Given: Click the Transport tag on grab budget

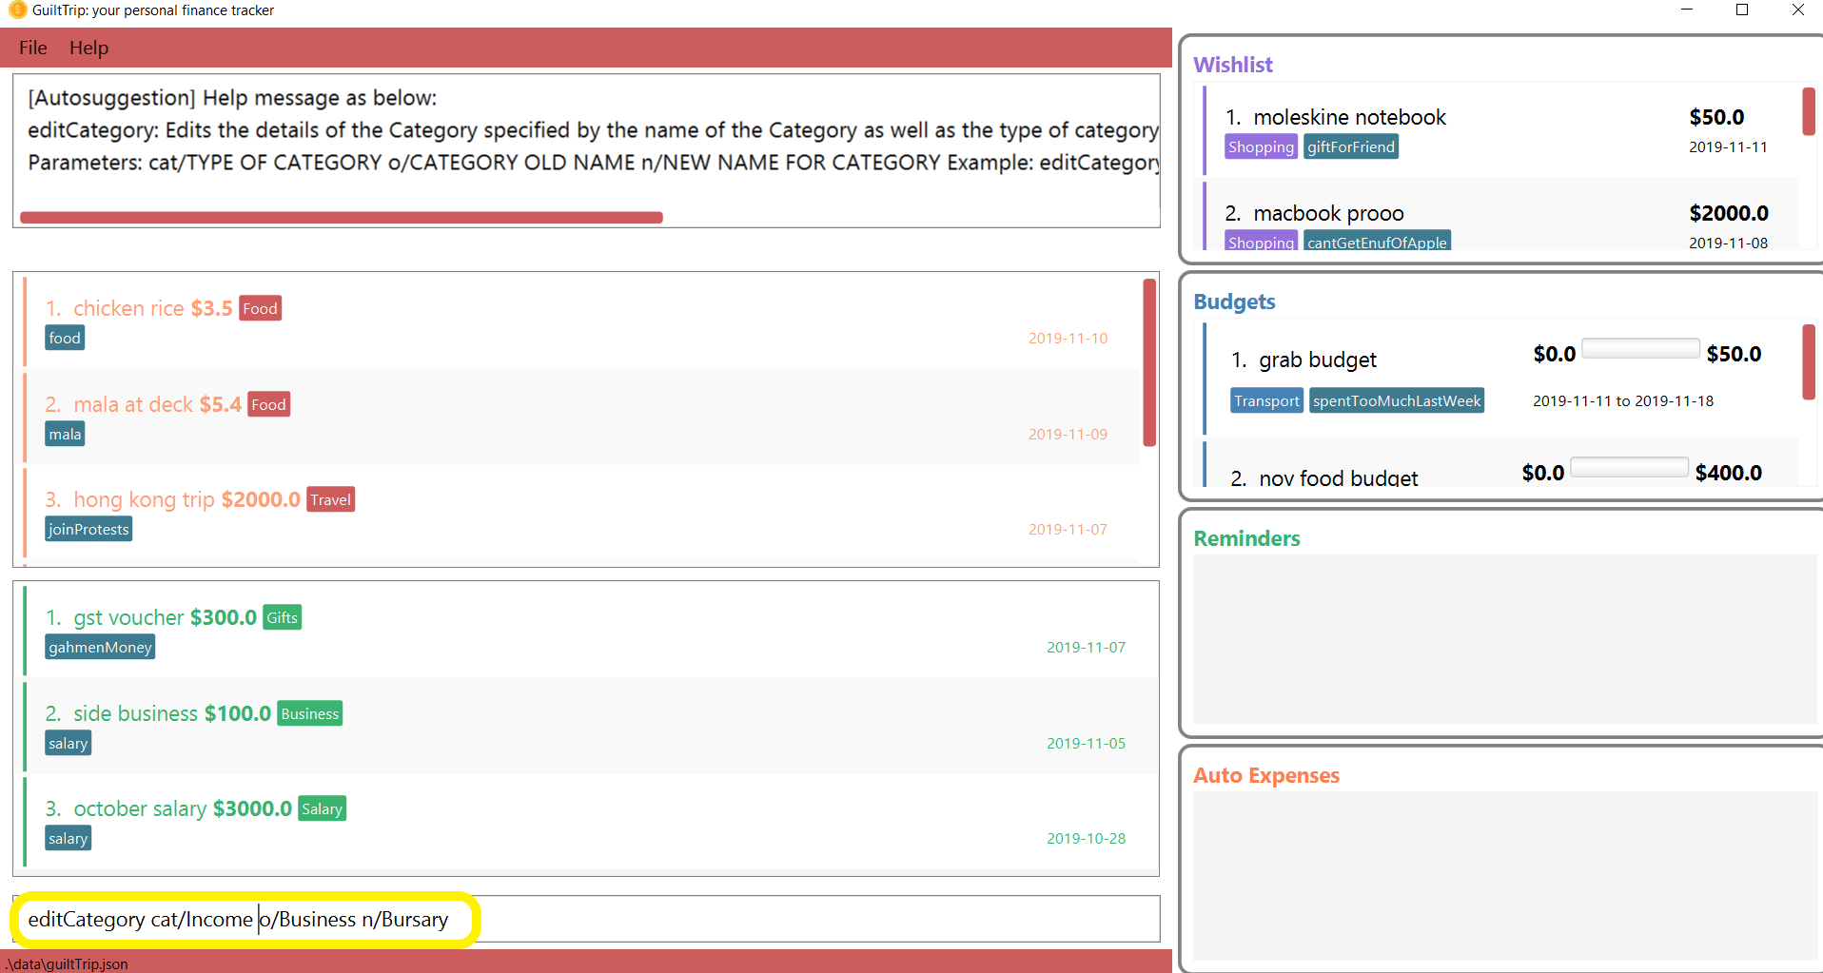Looking at the screenshot, I should click(1266, 400).
